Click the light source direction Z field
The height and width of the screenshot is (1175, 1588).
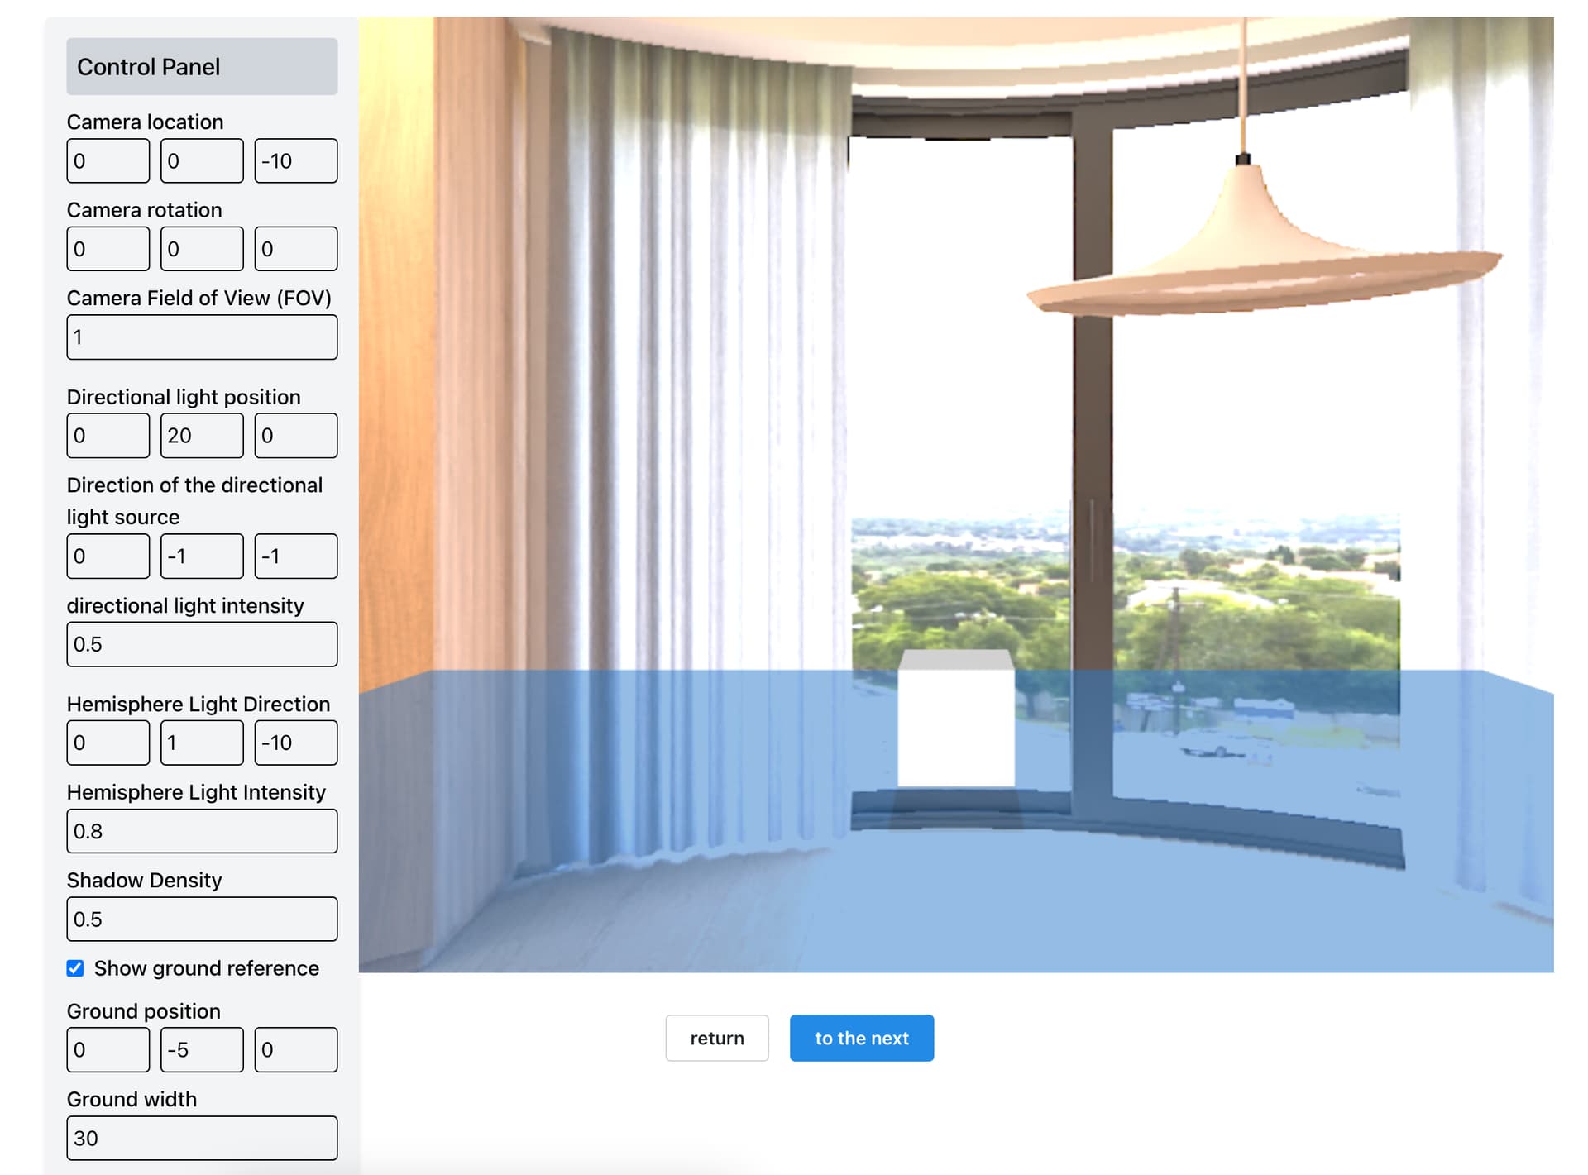pos(296,556)
